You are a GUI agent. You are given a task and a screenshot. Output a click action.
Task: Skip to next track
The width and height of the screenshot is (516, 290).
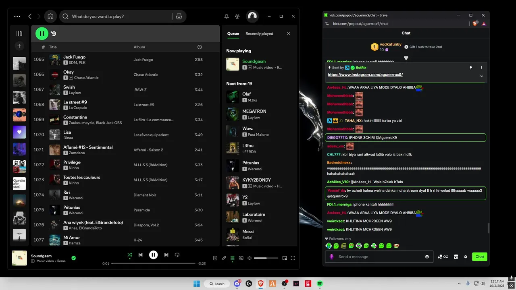pyautogui.click(x=166, y=255)
